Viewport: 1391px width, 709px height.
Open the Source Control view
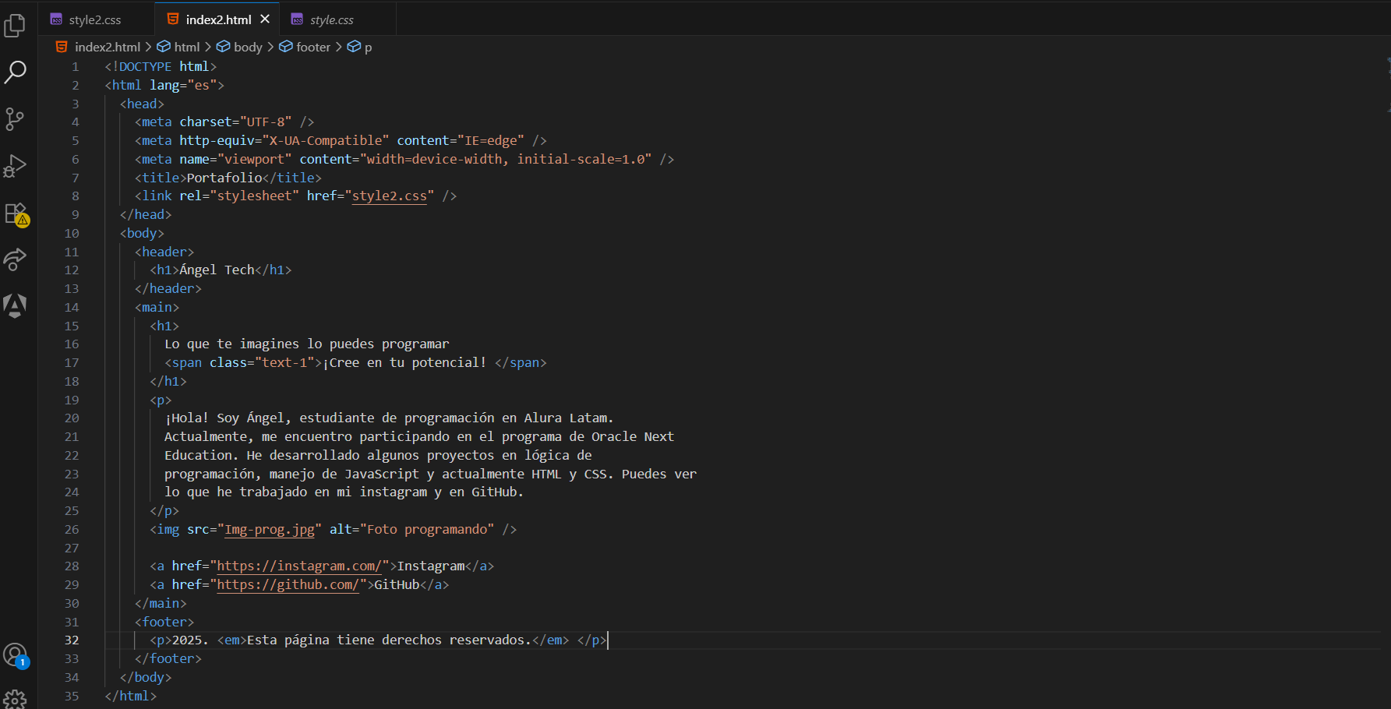(x=15, y=119)
